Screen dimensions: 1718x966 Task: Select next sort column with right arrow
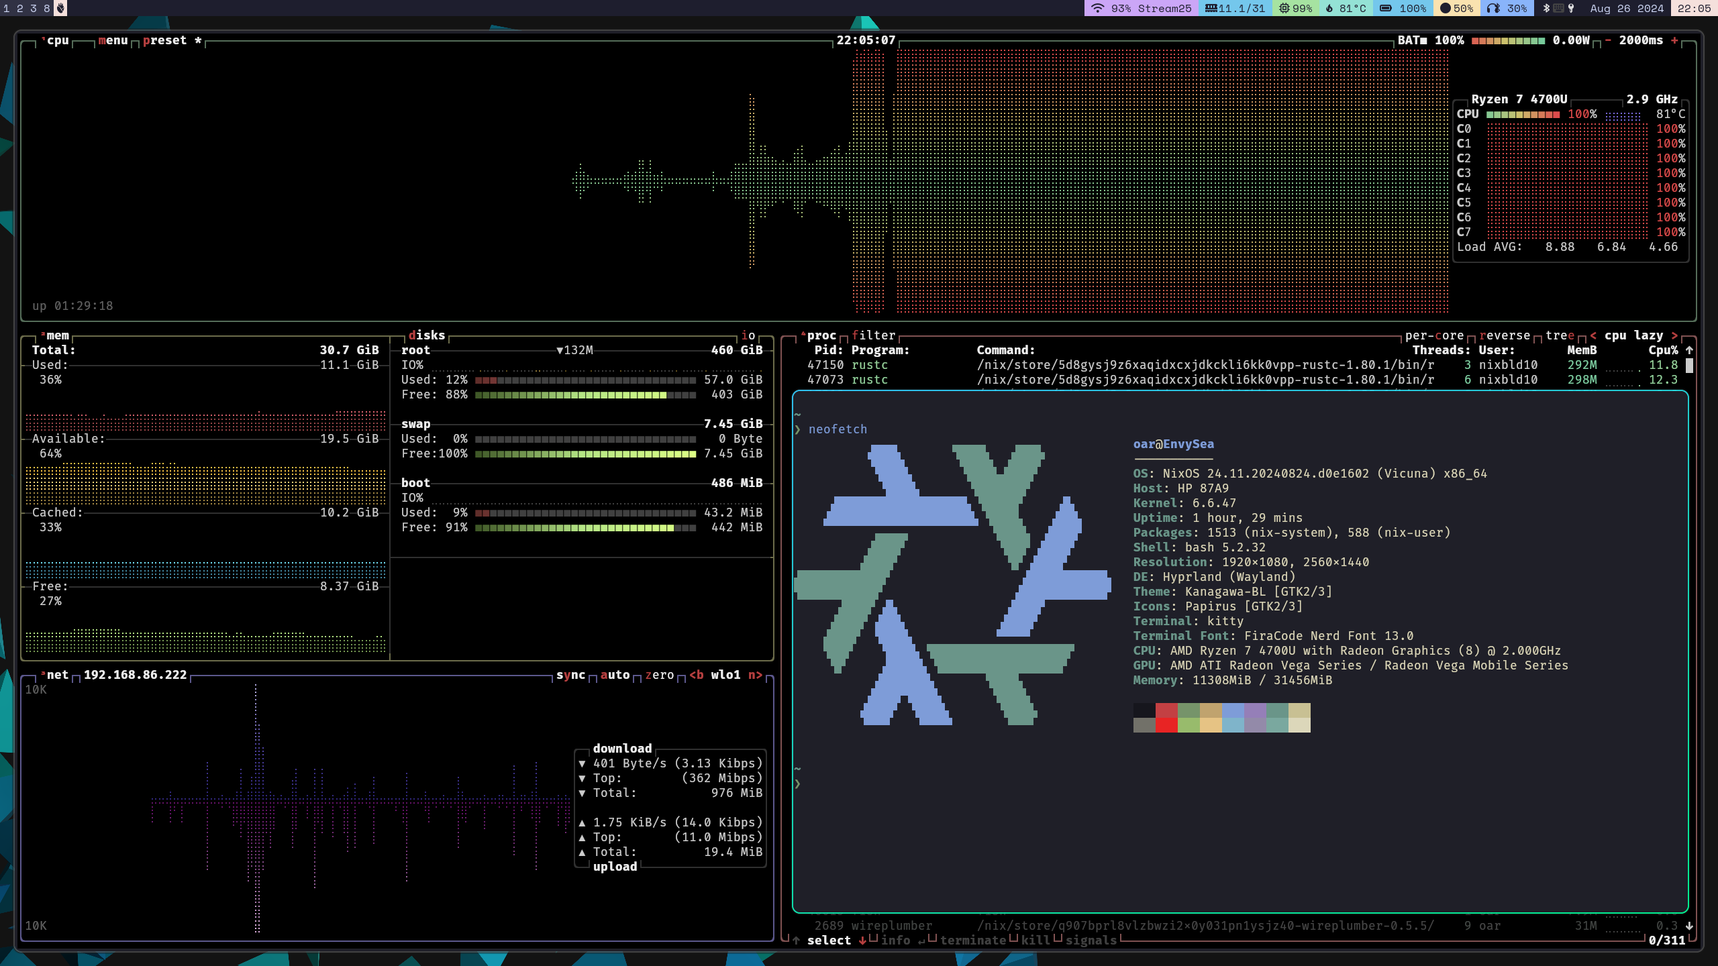(1674, 335)
